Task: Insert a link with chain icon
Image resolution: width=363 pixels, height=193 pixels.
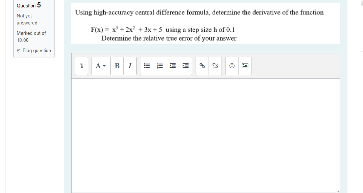Action: 202,66
